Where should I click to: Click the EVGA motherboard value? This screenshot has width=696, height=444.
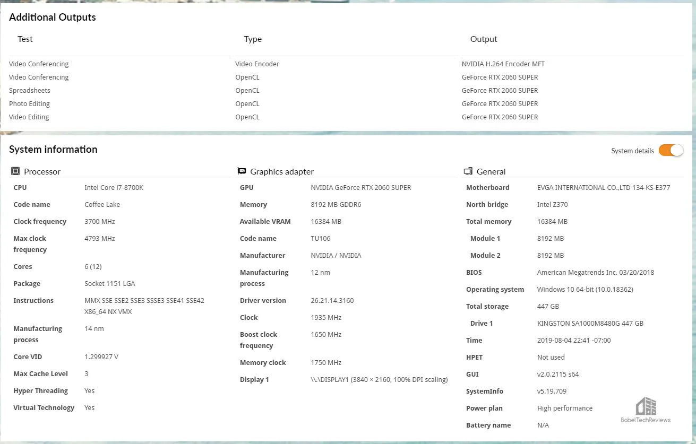click(604, 187)
